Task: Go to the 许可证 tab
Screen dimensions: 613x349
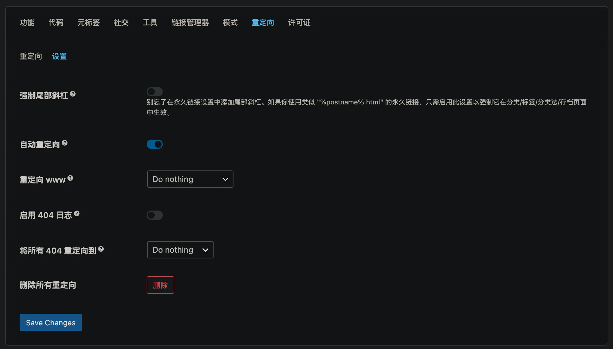Action: (299, 22)
